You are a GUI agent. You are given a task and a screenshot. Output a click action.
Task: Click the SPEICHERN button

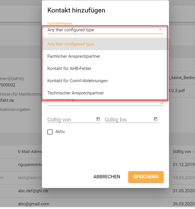click(146, 177)
